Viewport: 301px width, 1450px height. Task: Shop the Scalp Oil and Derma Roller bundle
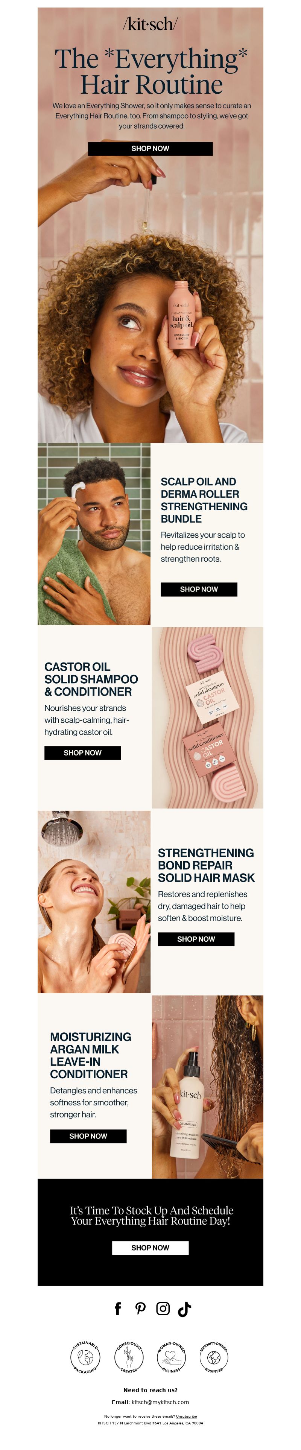[199, 589]
